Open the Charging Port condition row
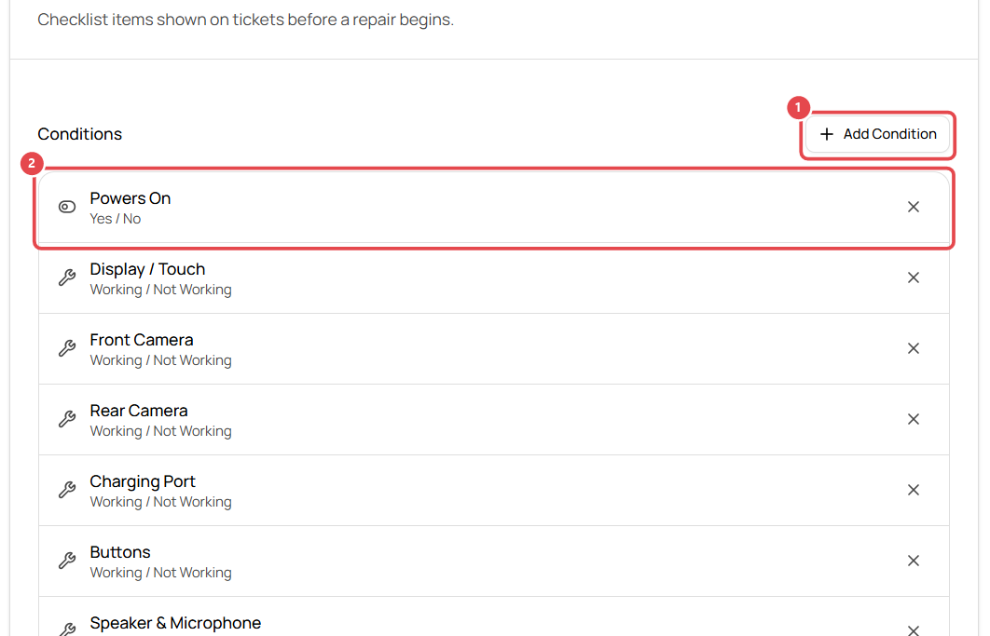Image resolution: width=990 pixels, height=636 pixels. [x=494, y=490]
